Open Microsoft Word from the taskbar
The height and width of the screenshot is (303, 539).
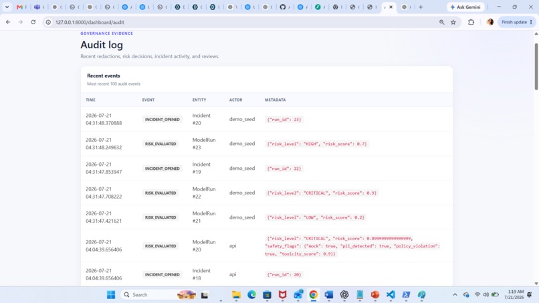(329, 295)
